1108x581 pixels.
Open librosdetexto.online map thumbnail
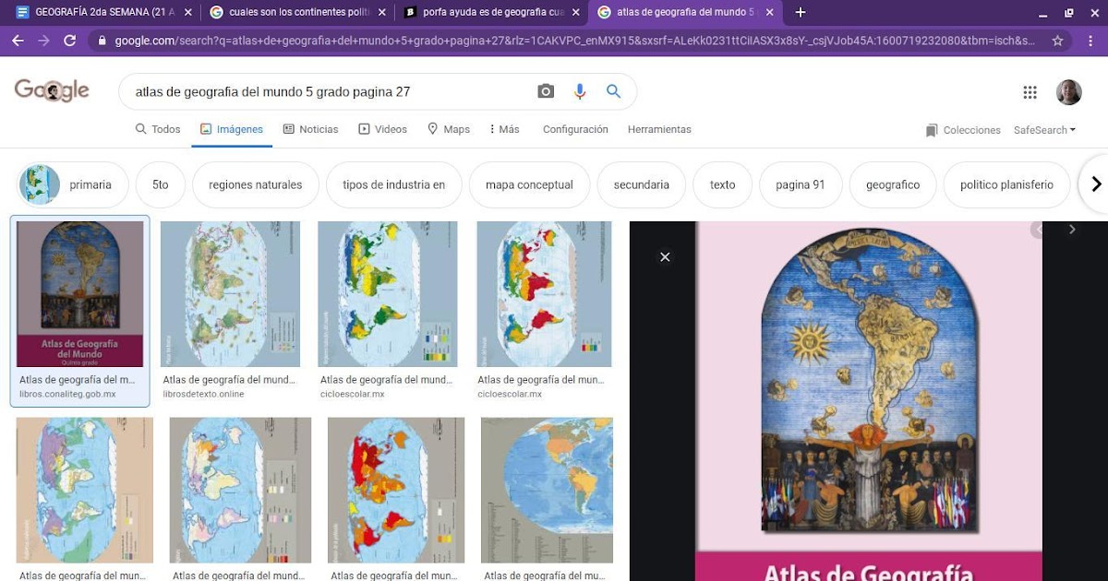coord(230,294)
